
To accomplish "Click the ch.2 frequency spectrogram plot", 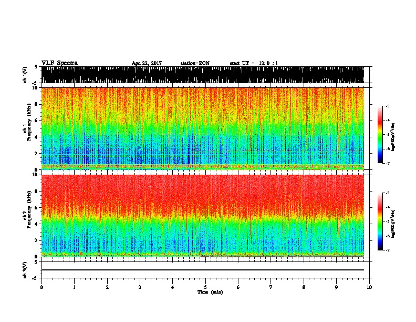I will (x=203, y=216).
